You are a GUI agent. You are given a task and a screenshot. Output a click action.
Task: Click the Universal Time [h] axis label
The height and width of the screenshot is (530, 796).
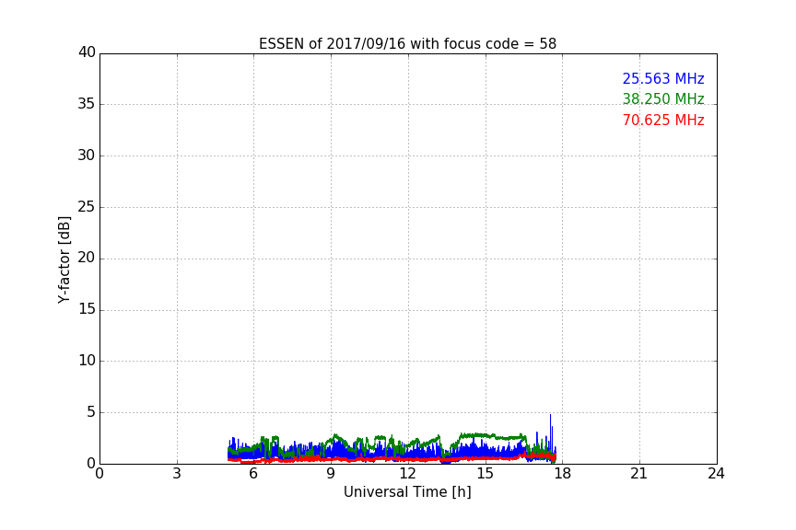[x=407, y=492]
